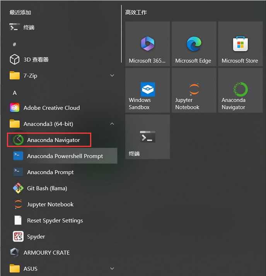Open the Microsoft 365 tile
The image size is (266, 276).
click(147, 44)
